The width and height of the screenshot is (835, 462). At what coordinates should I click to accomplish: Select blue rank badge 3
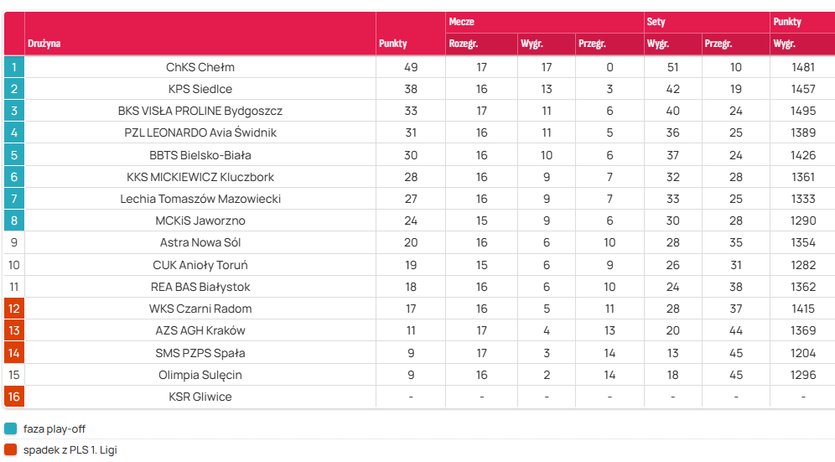tap(14, 111)
